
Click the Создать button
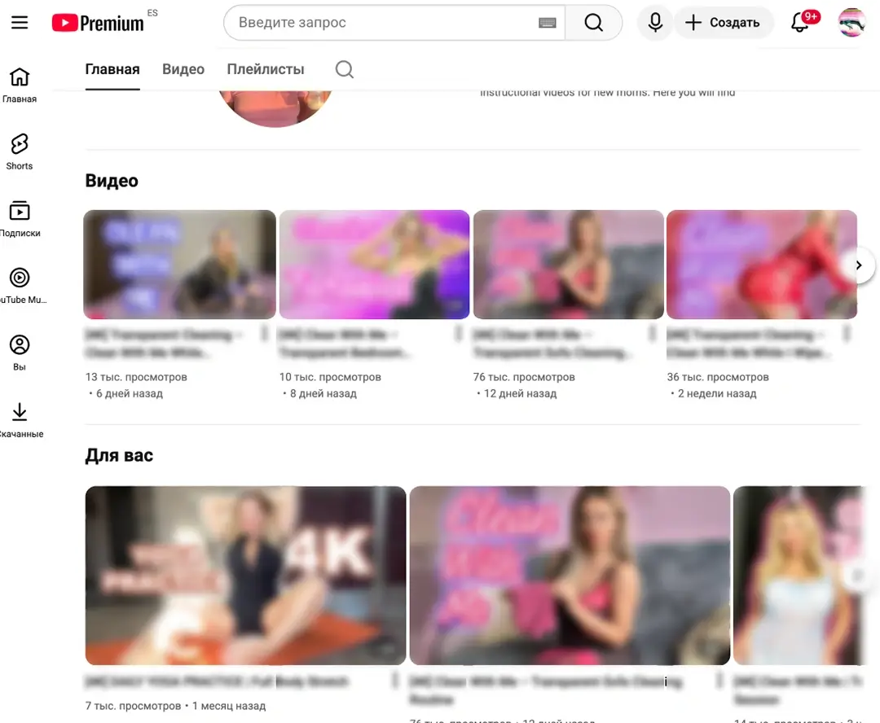point(724,22)
